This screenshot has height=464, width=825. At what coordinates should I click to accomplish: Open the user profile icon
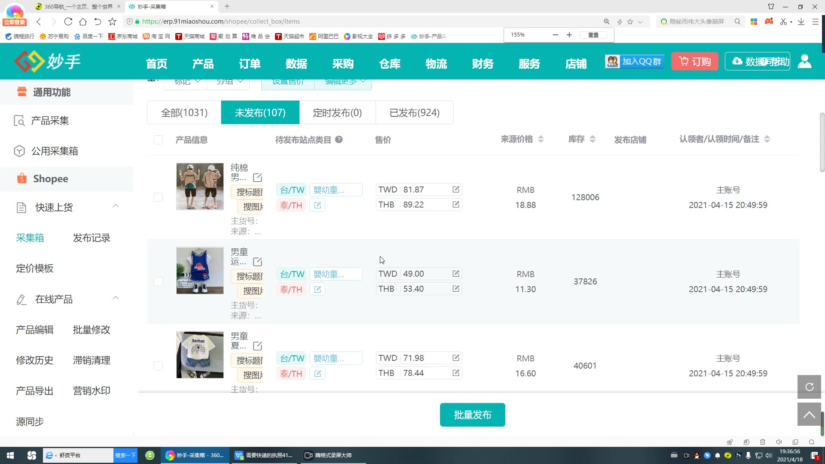[804, 61]
